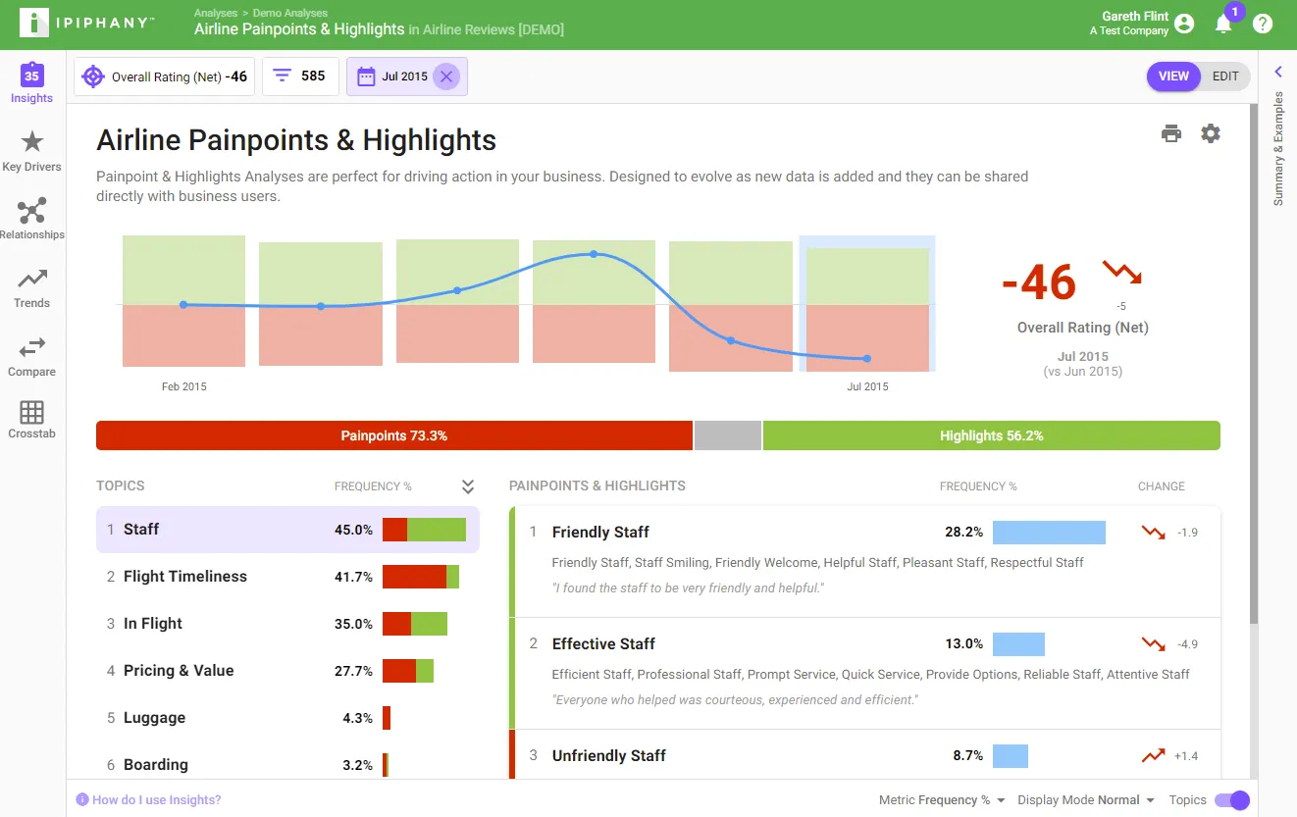
Task: Click the print icon
Action: 1171,134
